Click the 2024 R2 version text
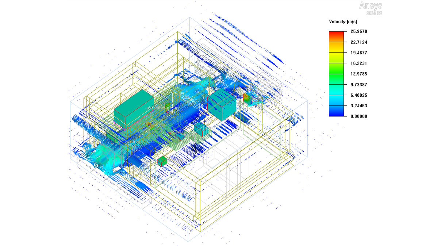438x246 pixels. (x=374, y=13)
